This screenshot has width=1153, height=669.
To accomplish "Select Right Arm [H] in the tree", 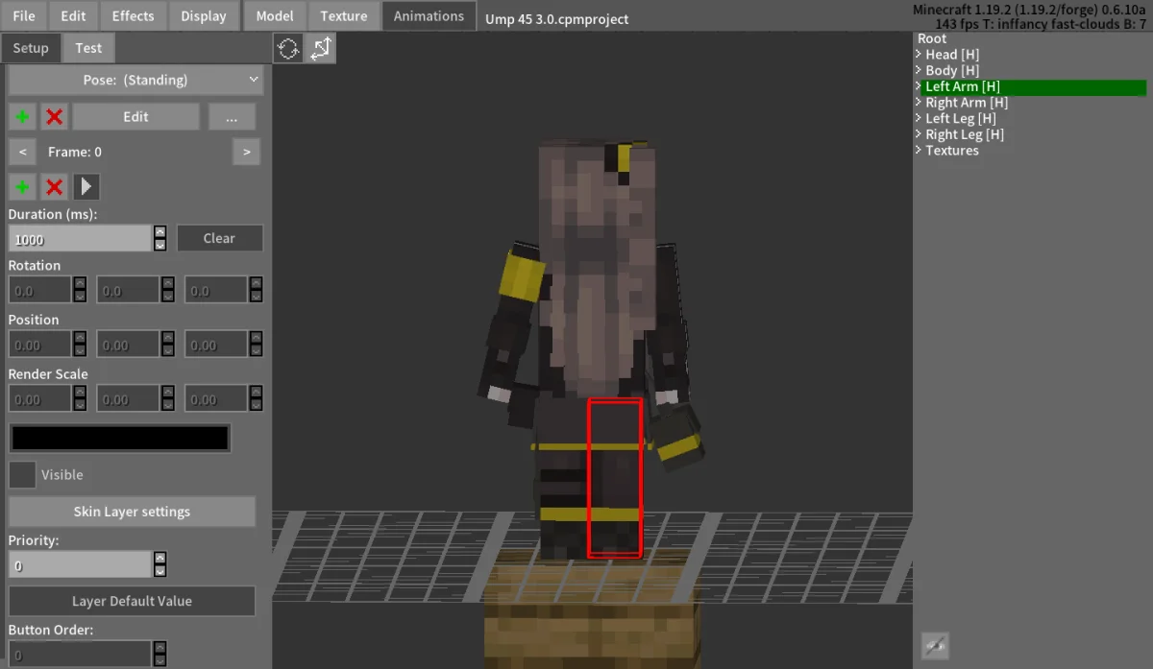I will [967, 103].
